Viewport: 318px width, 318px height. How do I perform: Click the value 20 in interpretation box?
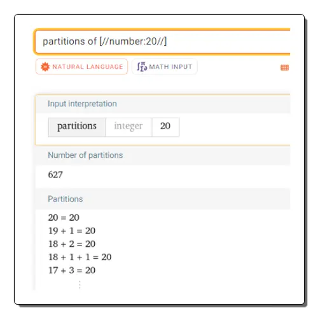point(165,127)
